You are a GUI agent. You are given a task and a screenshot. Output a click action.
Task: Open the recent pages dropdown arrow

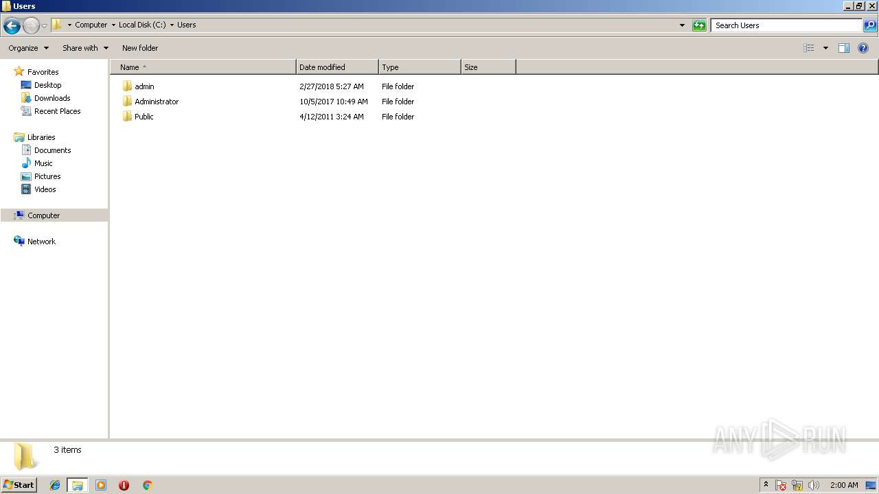(x=44, y=25)
